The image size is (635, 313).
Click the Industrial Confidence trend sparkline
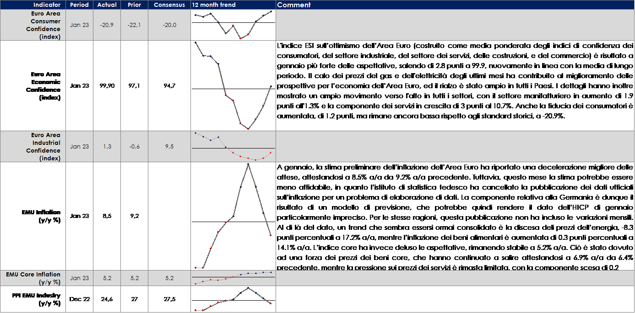(x=233, y=147)
